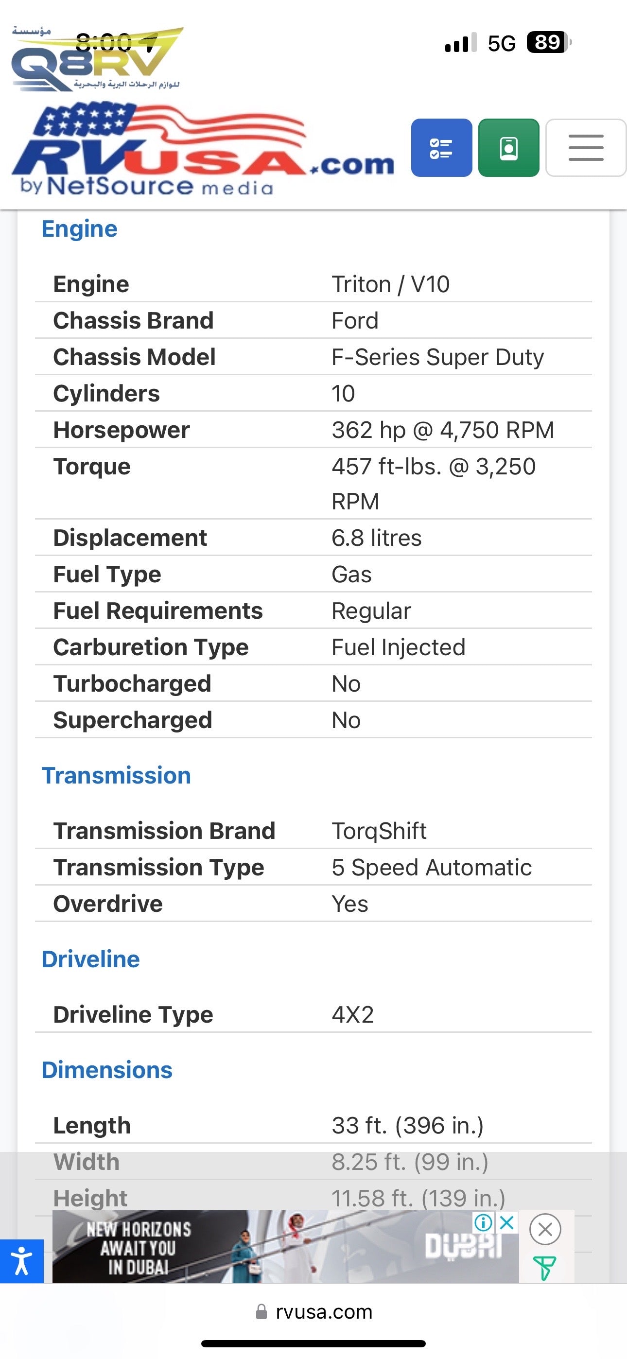The image size is (627, 1359).
Task: Open the accessibility options icon
Action: coord(22,1261)
